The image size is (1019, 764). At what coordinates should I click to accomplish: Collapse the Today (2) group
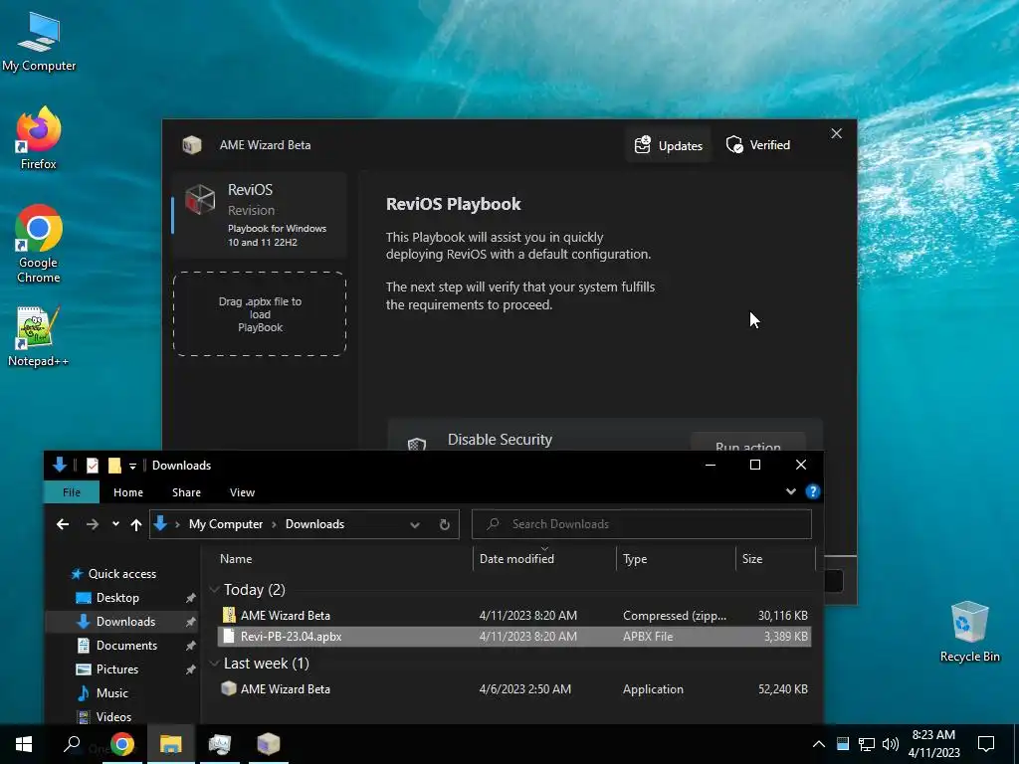[215, 589]
